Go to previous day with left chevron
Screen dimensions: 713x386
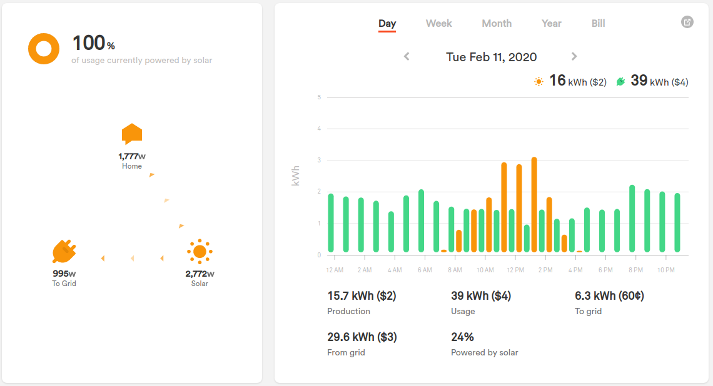point(407,56)
